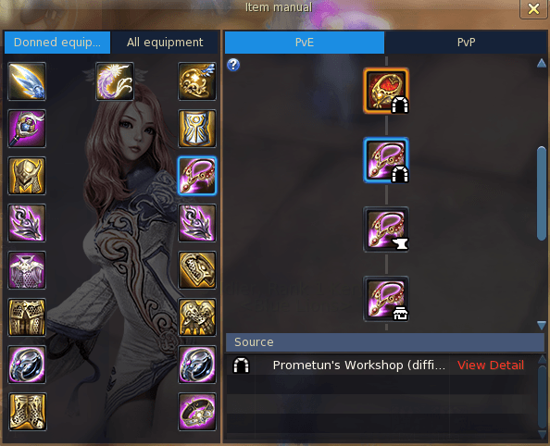This screenshot has height=446, width=550.
Task: Switch to the PvP tab
Action: (x=466, y=43)
